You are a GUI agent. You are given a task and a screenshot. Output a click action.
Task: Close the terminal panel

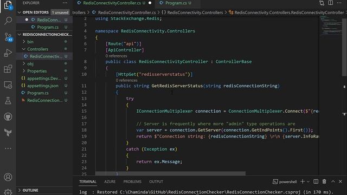pyautogui.click(x=340, y=181)
